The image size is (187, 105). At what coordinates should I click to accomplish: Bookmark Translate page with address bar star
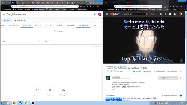click(77, 6)
